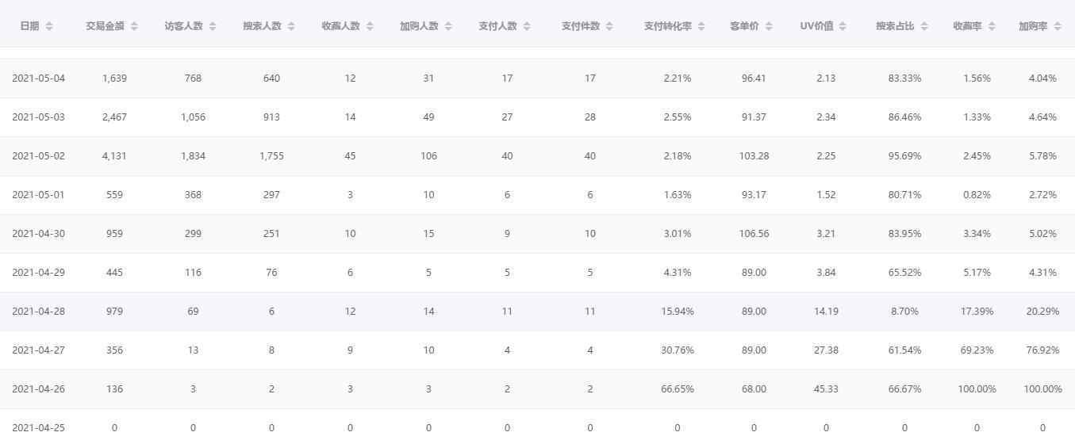Sort 加购人数 column via its arrow icon

click(448, 26)
